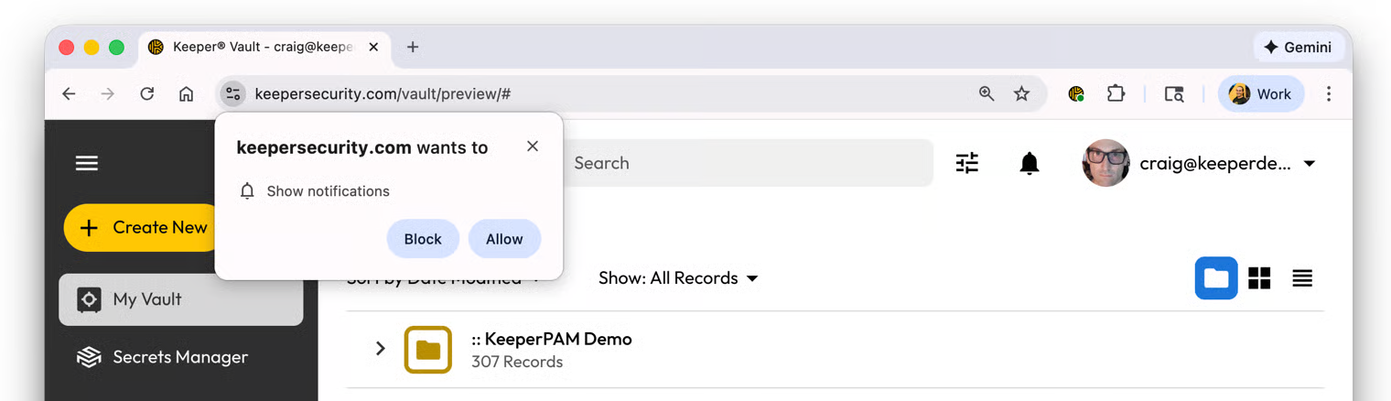The image size is (1391, 401).
Task: Allow notifications from keepersecurity.com
Action: click(x=504, y=239)
